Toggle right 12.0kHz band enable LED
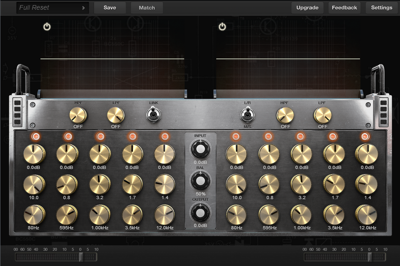Viewport: 400px width, 266px height. [x=365, y=136]
